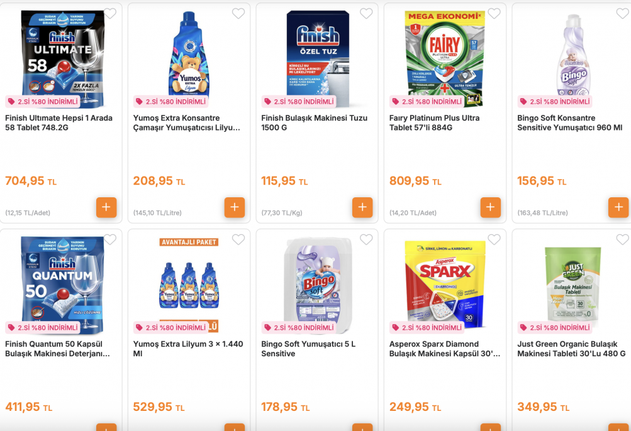Click the Finish Quantum 50 Kapsül title

tap(57, 349)
